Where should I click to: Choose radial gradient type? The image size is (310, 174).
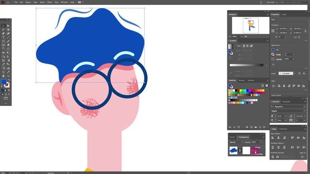248,46
